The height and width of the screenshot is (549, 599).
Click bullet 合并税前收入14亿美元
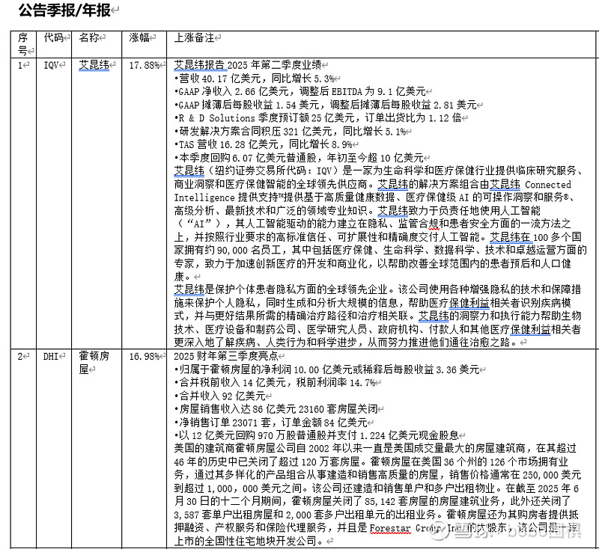tap(275, 383)
